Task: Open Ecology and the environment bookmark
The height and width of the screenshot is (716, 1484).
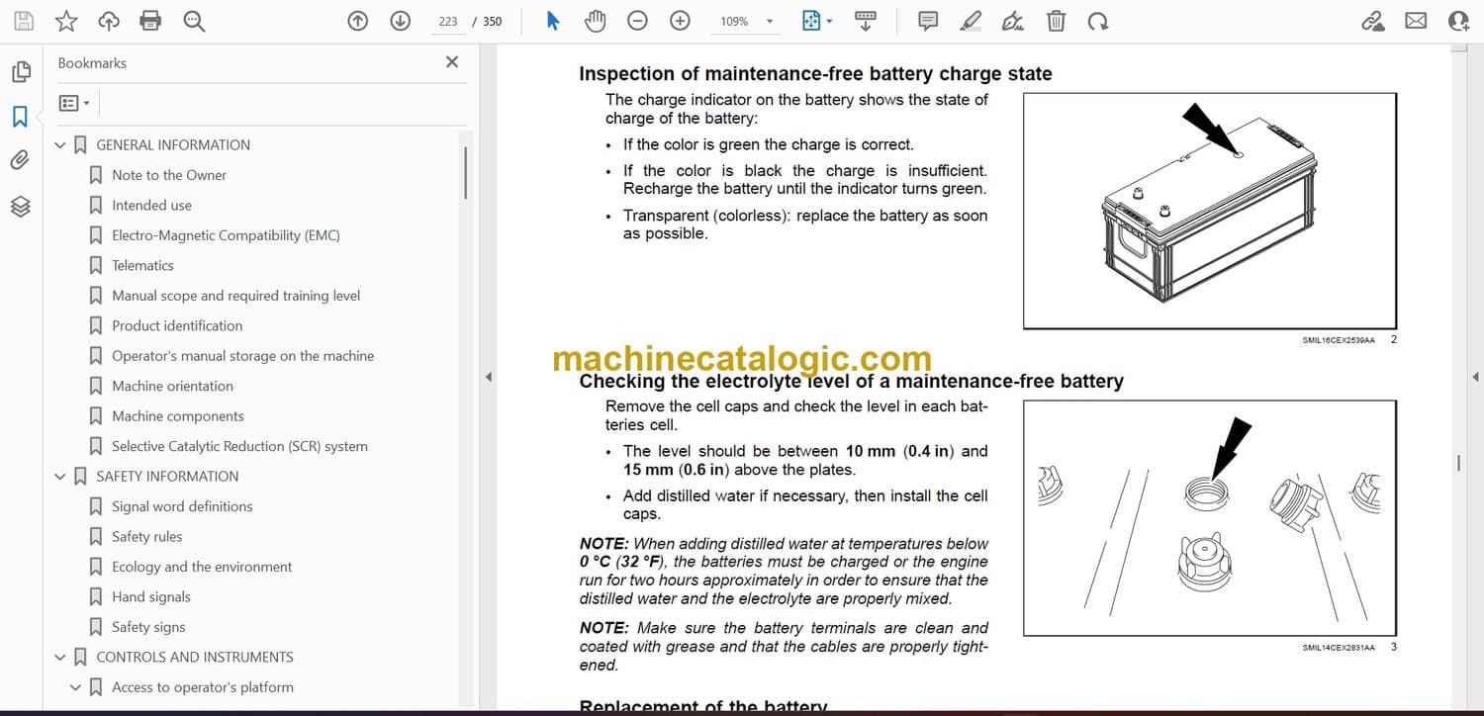Action: [x=202, y=568]
